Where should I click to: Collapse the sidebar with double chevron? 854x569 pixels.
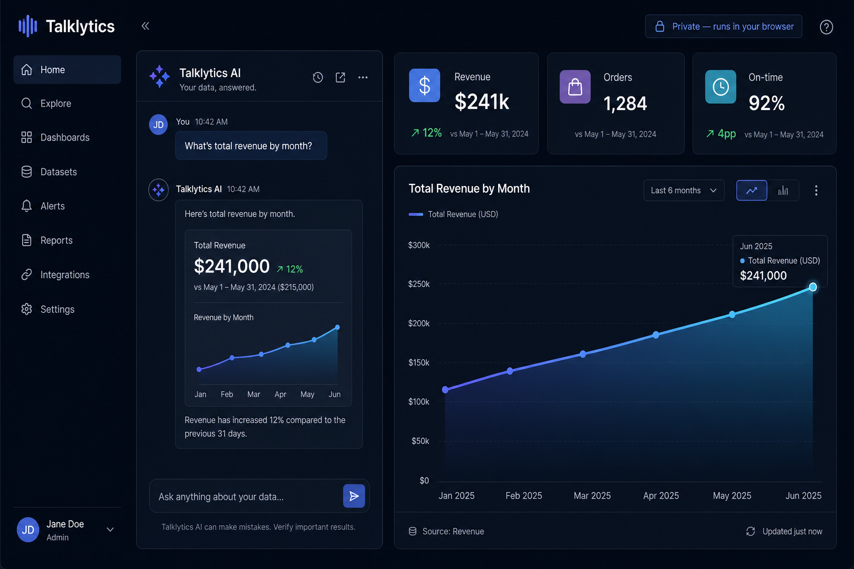coord(145,26)
